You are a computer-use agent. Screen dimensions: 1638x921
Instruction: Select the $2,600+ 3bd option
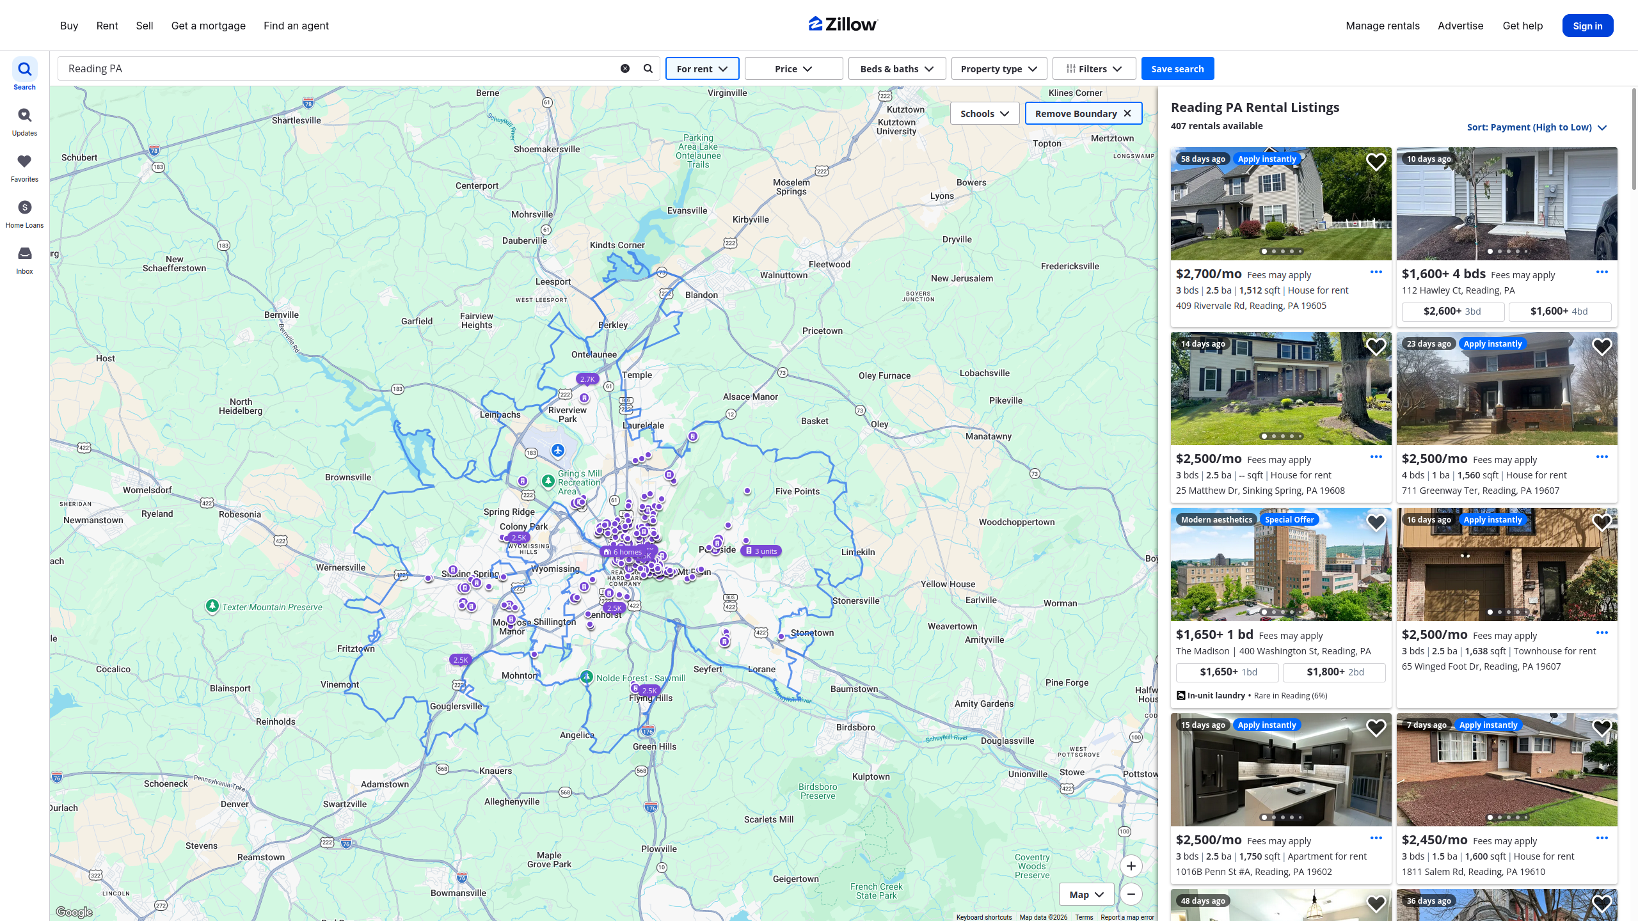[1453, 311]
